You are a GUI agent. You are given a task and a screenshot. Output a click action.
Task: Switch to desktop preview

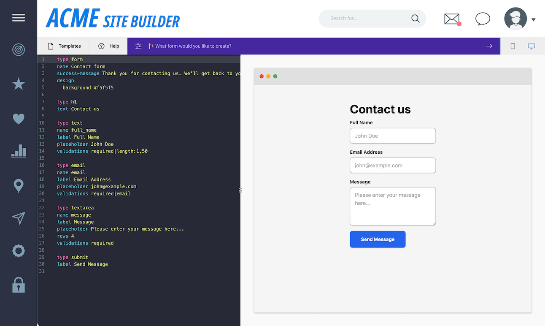coord(532,46)
